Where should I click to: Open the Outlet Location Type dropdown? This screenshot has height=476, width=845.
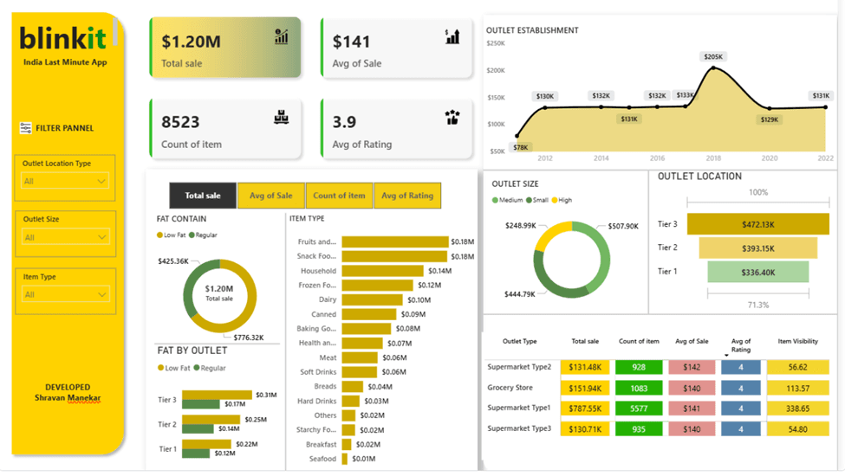[65, 182]
